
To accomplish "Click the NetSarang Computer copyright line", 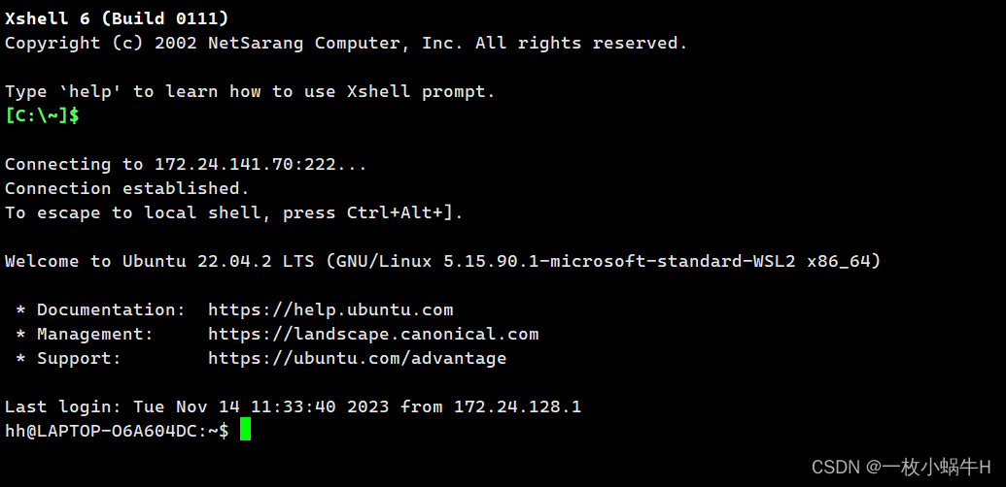I will (346, 43).
